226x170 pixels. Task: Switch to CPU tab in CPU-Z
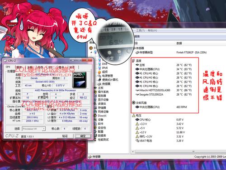[x=8, y=67]
